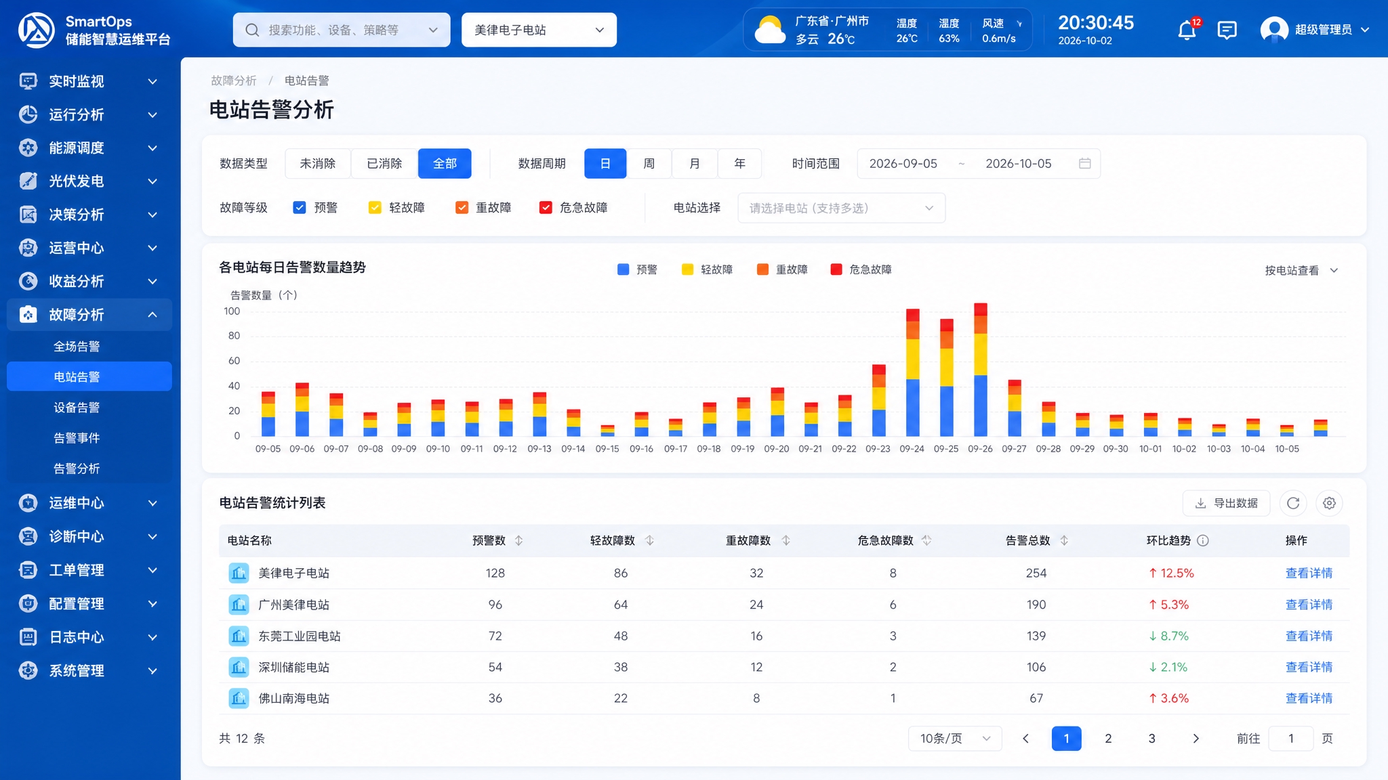1388x780 pixels.
Task: Sort by 预警数 column arrows
Action: pyautogui.click(x=519, y=540)
